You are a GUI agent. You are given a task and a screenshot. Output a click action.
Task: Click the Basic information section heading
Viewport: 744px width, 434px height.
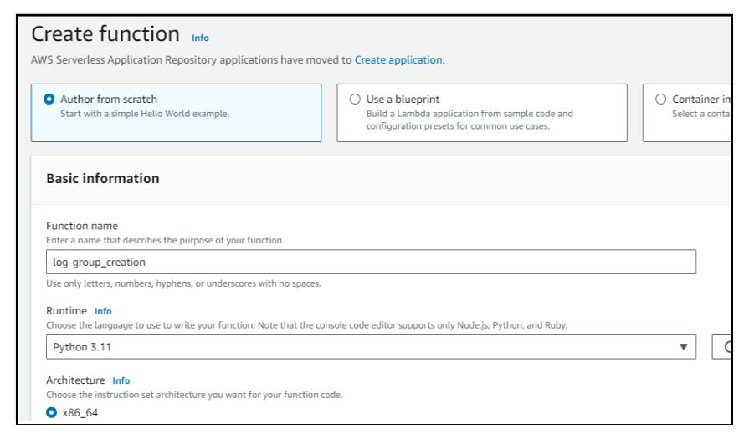click(102, 178)
